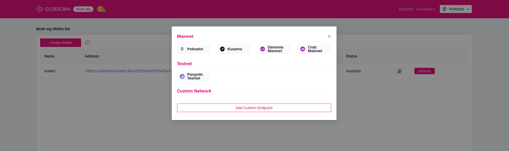Click the Kusama bird icon

222,49
